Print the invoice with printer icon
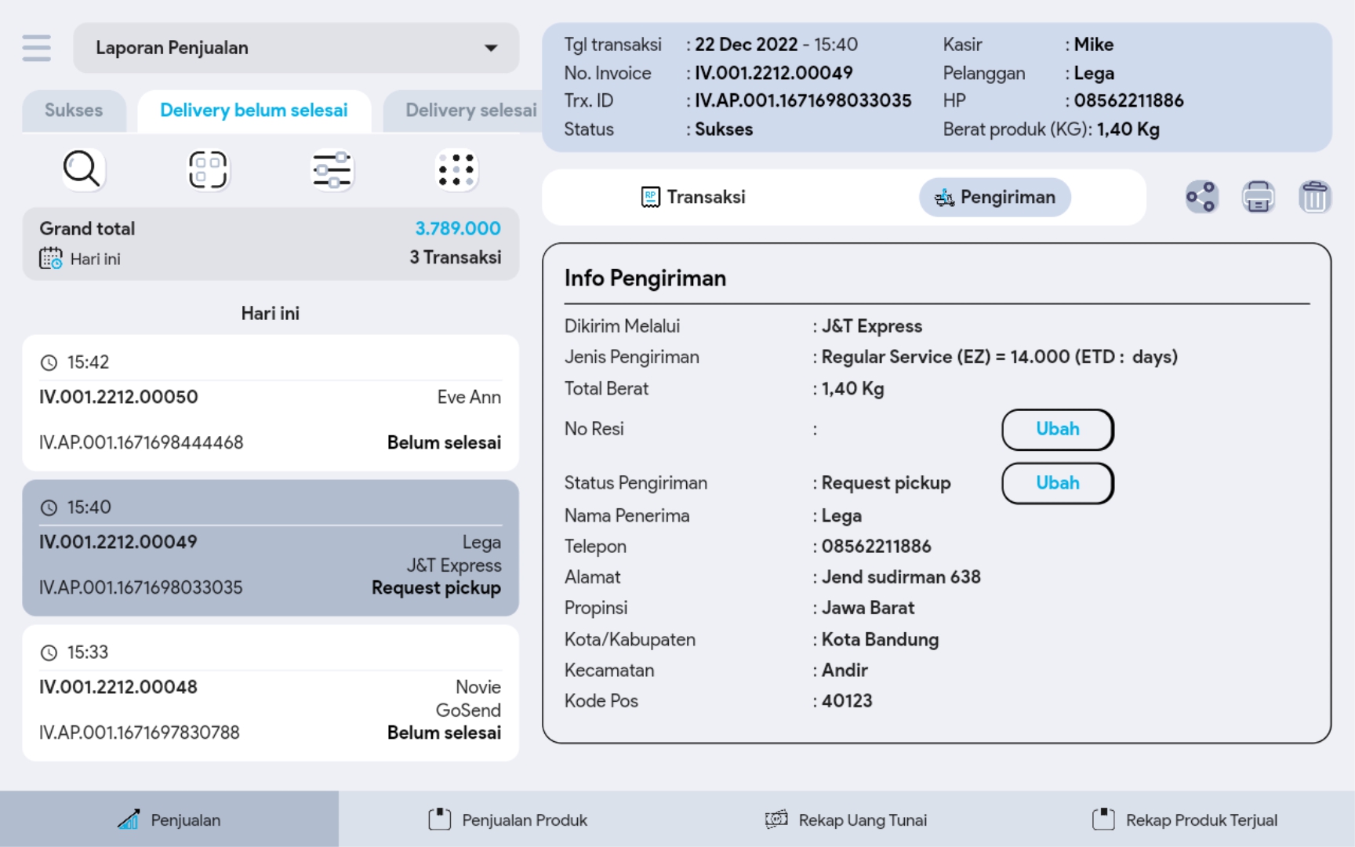This screenshot has height=847, width=1355. click(1258, 197)
